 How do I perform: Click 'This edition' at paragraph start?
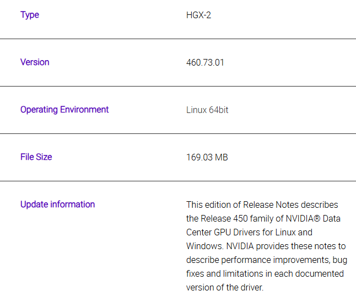pyautogui.click(x=209, y=204)
